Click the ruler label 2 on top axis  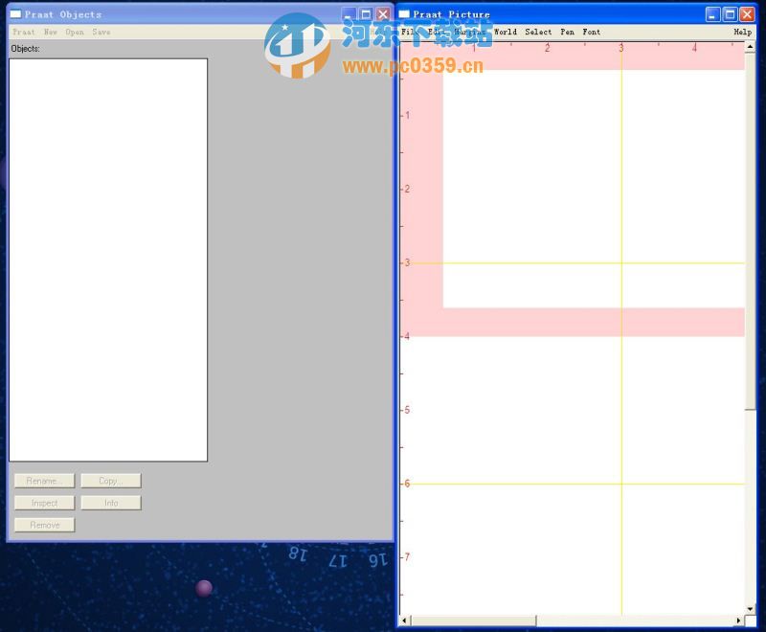547,48
